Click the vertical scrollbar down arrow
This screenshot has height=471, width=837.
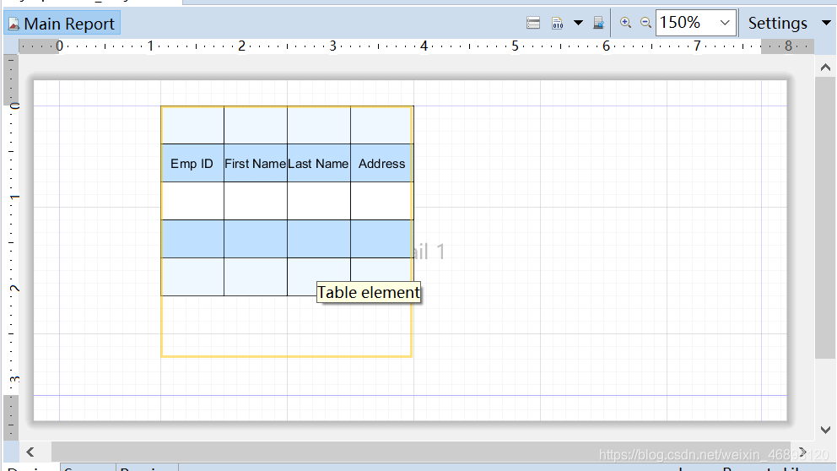coord(825,430)
